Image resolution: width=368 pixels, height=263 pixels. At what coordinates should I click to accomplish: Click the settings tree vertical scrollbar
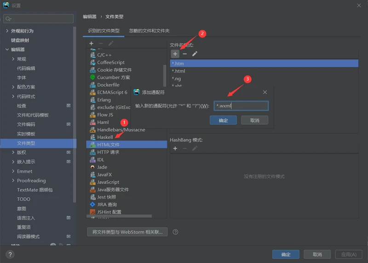75,114
